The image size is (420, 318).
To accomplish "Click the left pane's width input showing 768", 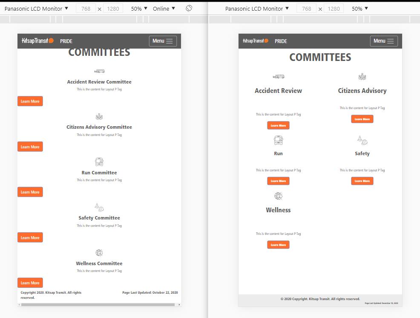I will (86, 9).
